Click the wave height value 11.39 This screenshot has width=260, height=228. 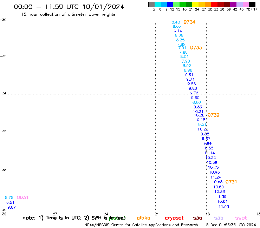click(221, 197)
